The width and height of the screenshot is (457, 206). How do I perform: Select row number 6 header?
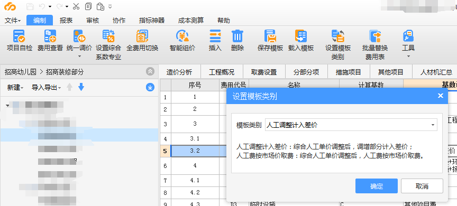point(165,165)
